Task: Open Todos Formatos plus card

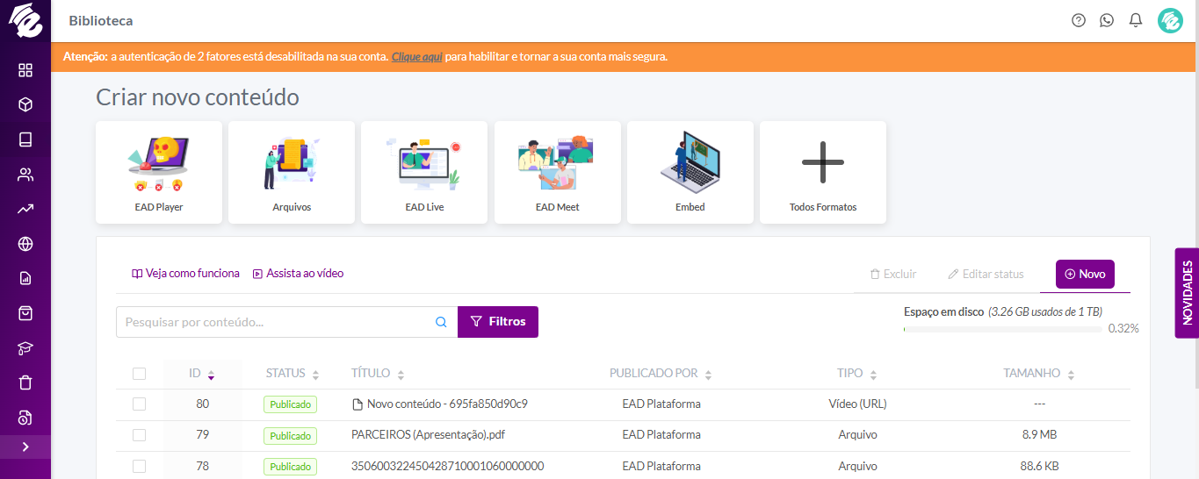Action: 823,172
